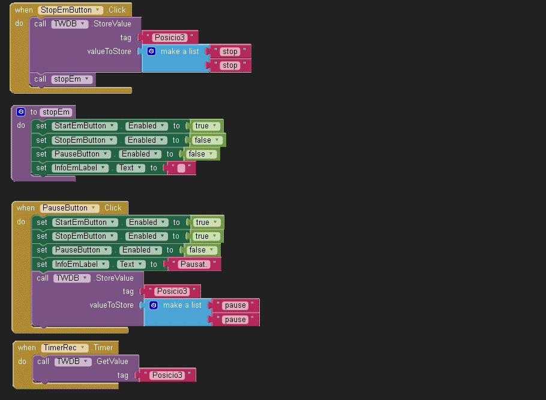Click the blue mutator gear on stopEm procedure
546x400 pixels.
pos(21,112)
